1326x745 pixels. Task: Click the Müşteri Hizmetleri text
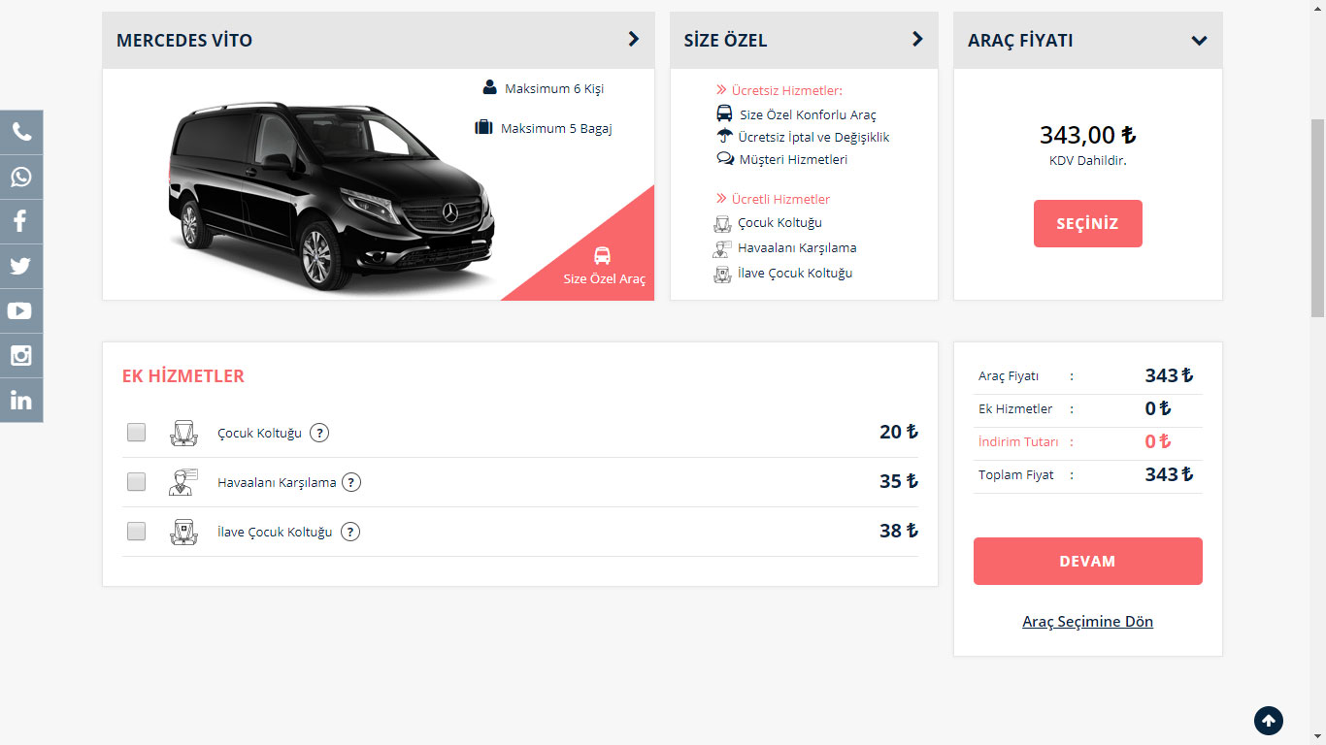pyautogui.click(x=793, y=159)
